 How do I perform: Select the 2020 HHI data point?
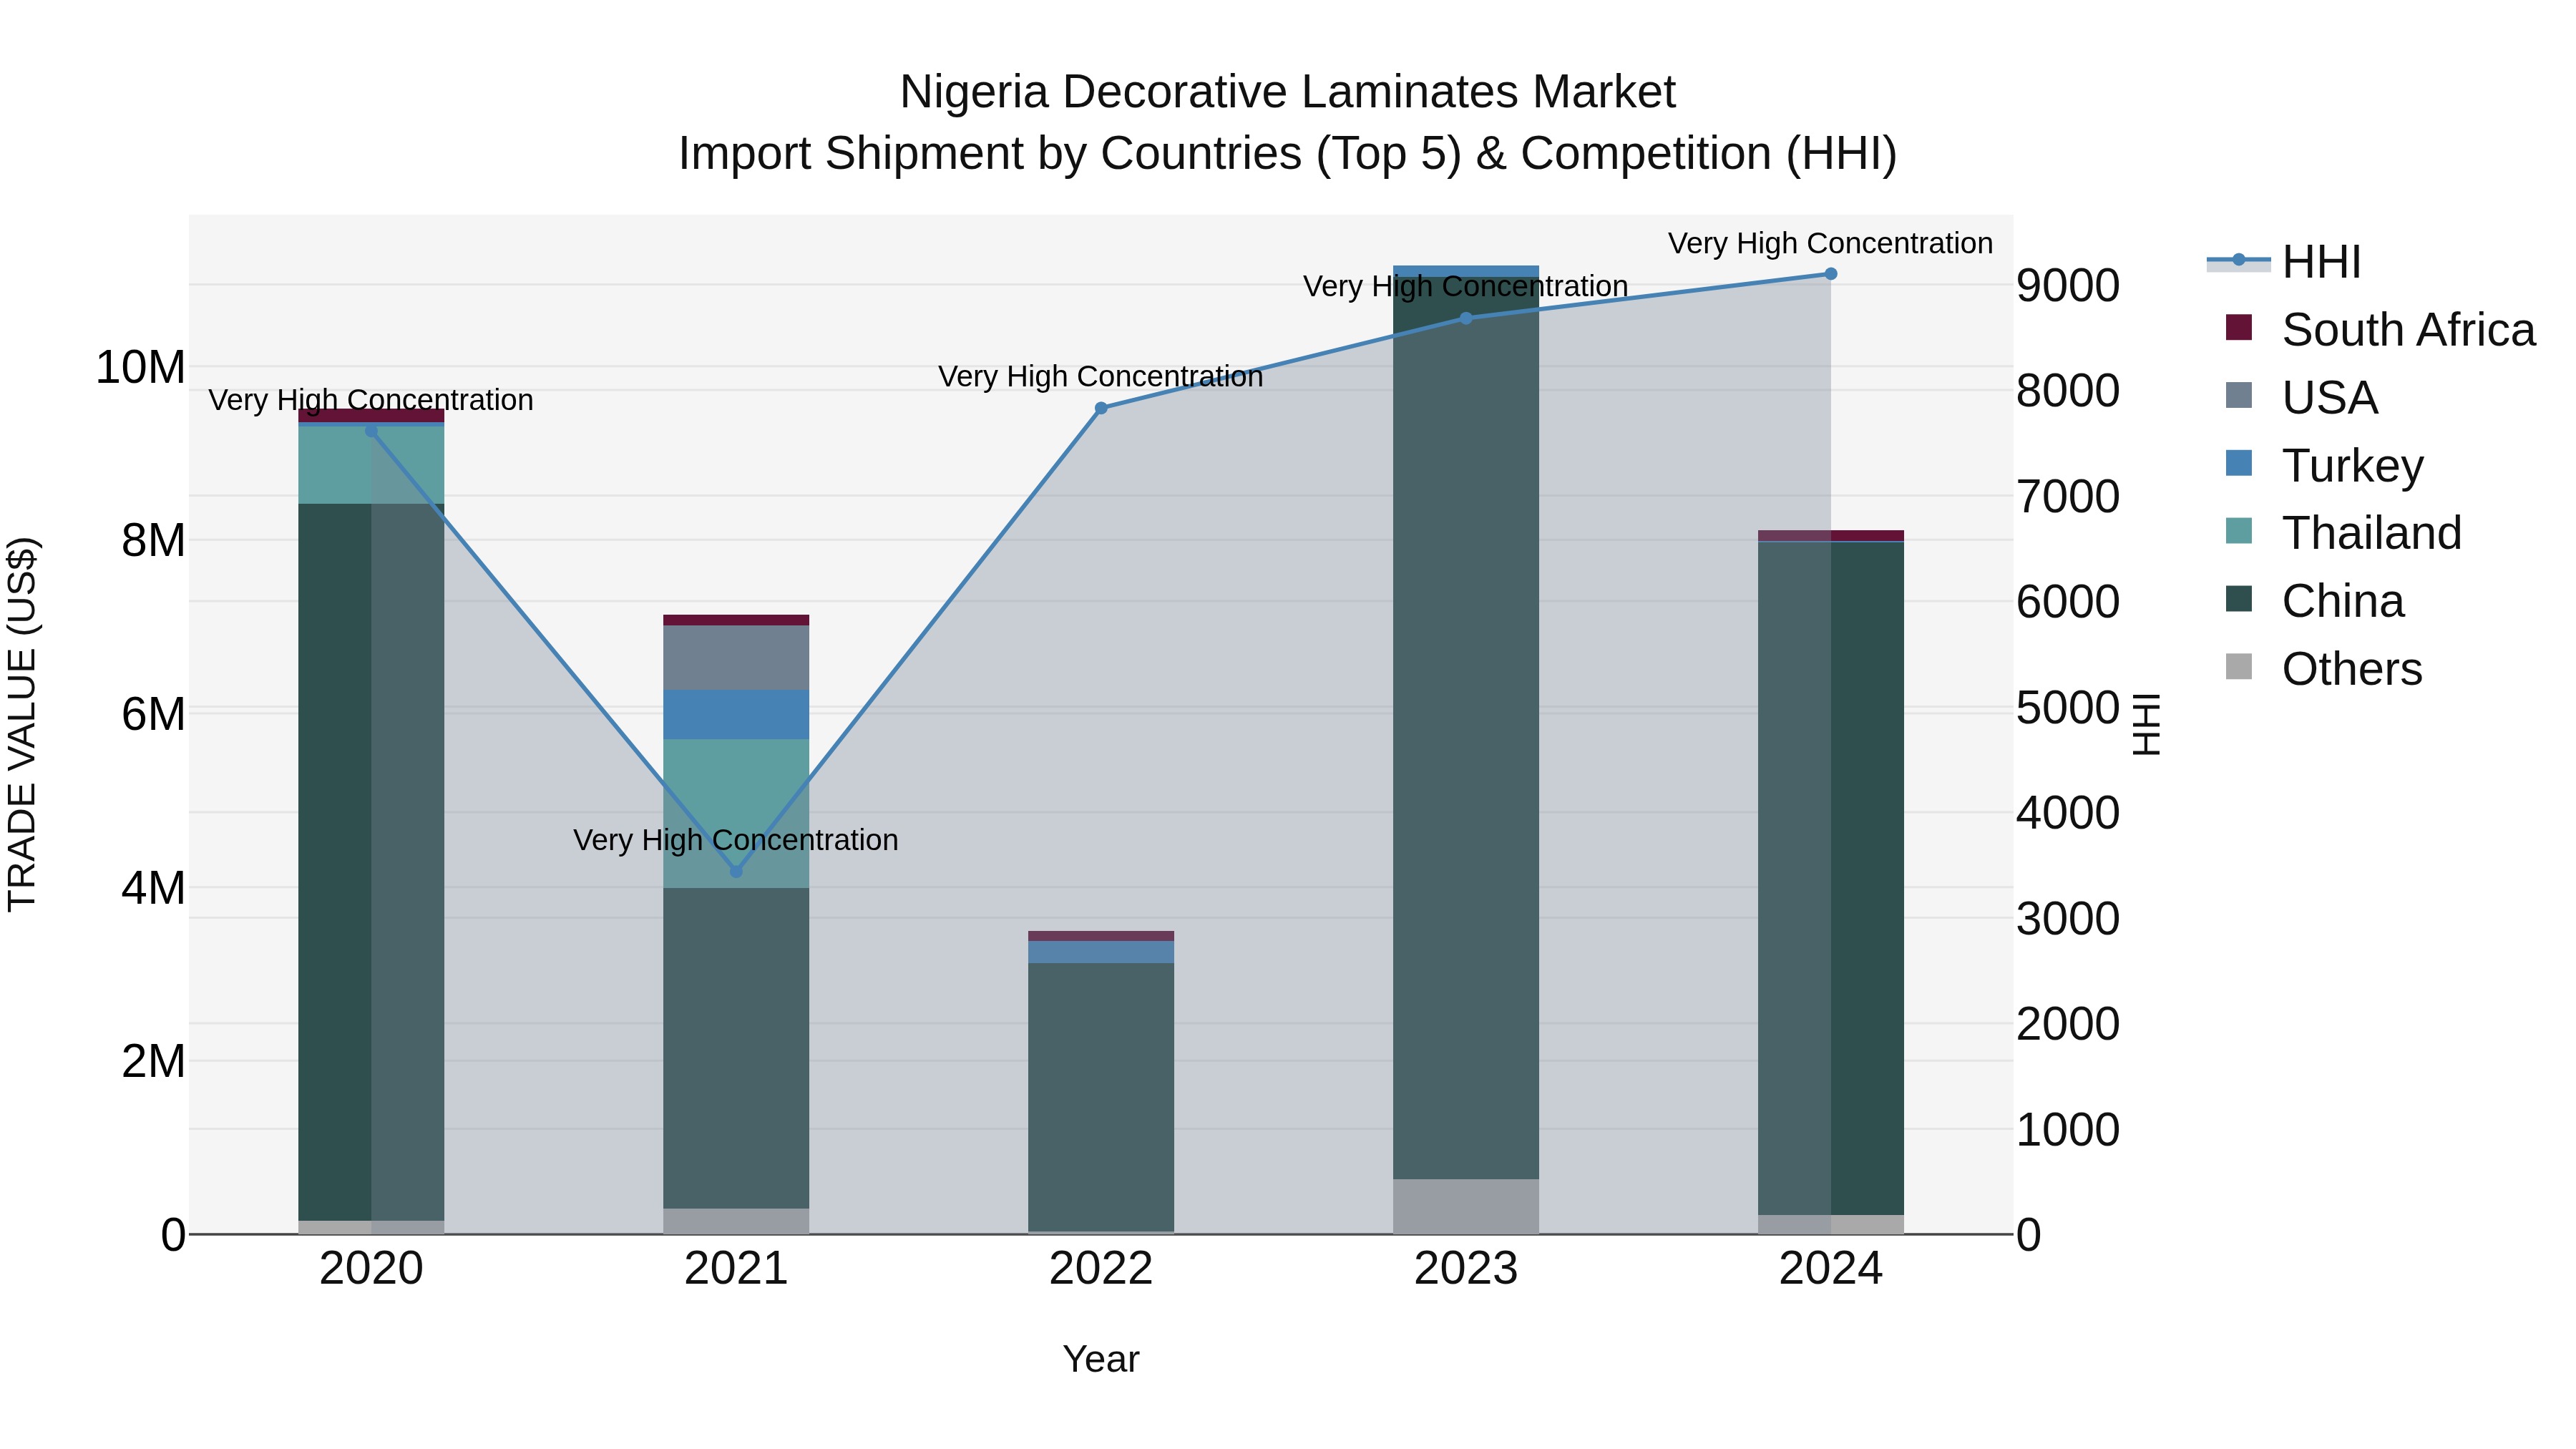(x=371, y=431)
